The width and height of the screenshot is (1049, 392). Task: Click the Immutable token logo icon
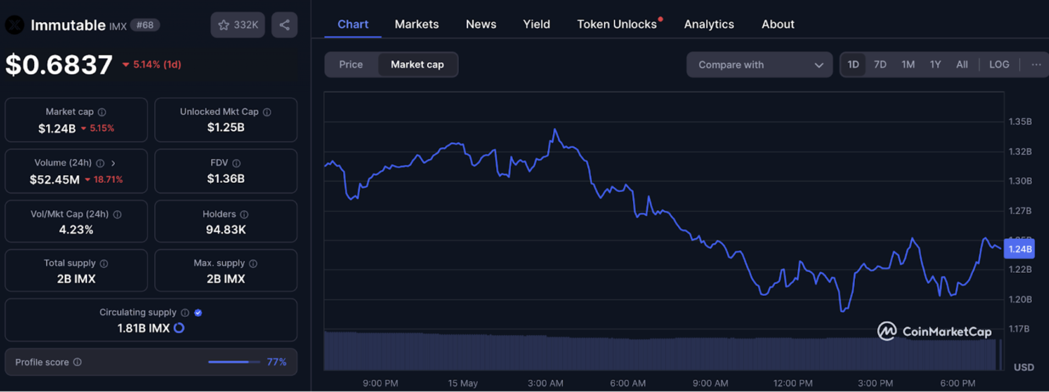click(14, 25)
